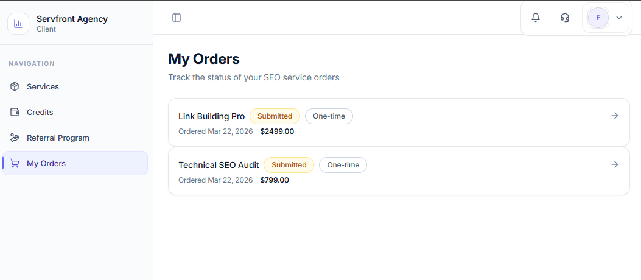Click the Link Building Pro order title
The width and height of the screenshot is (641, 280).
point(211,116)
